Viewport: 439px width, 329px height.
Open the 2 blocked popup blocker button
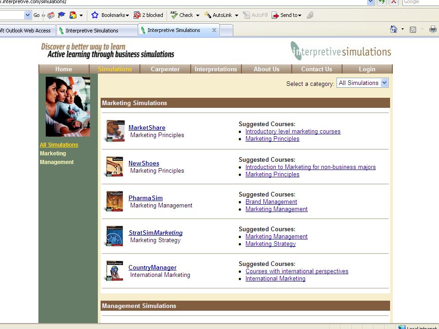pos(148,15)
